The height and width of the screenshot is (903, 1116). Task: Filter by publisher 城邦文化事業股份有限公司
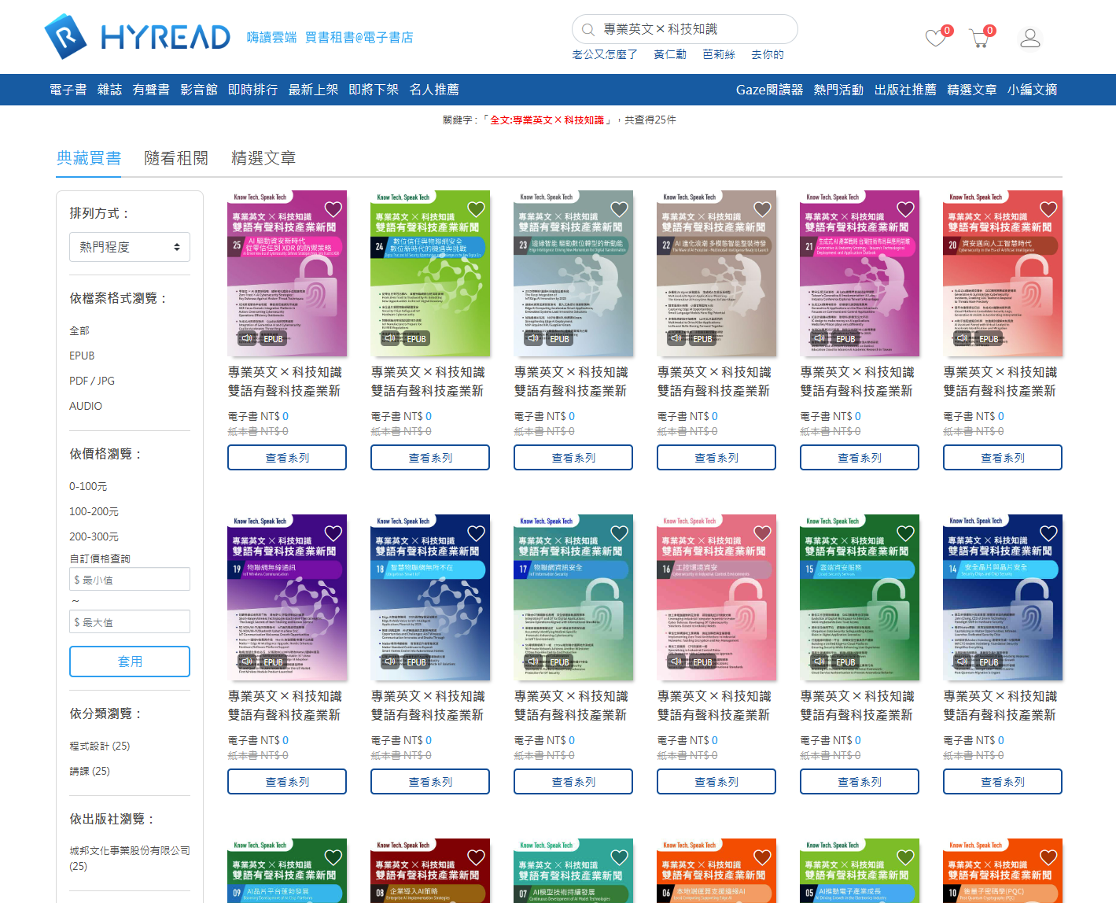click(130, 858)
